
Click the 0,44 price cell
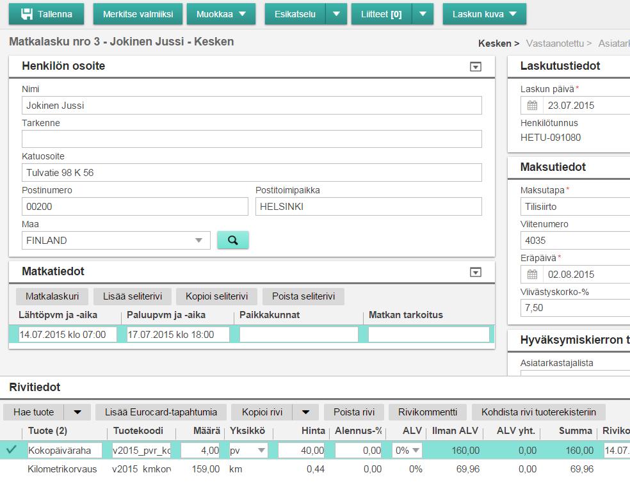click(316, 469)
